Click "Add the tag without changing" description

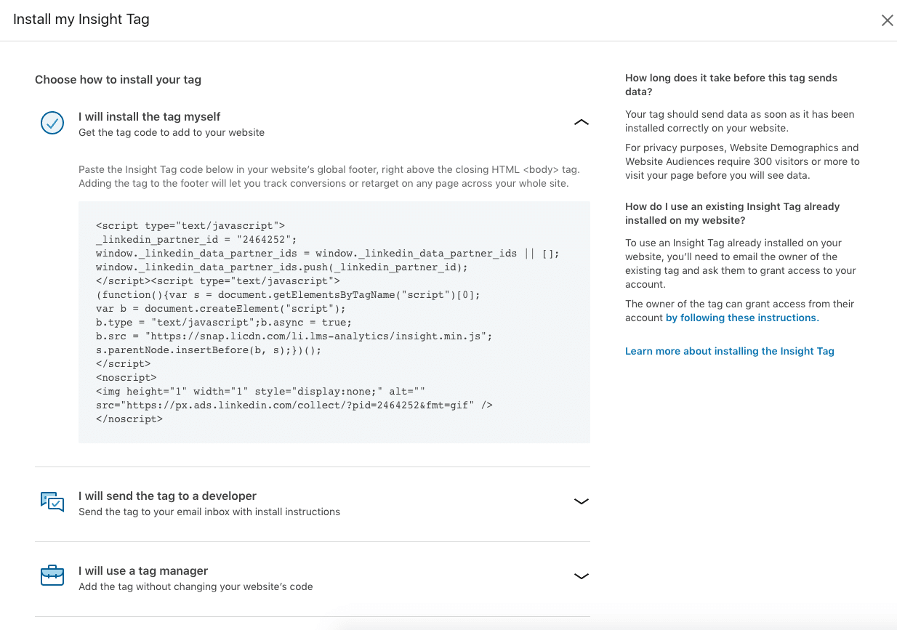coord(196,586)
